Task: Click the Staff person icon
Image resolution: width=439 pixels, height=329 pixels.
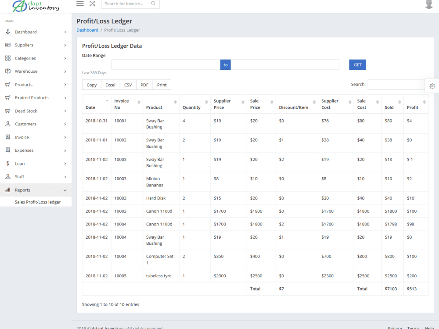Action: click(8, 176)
